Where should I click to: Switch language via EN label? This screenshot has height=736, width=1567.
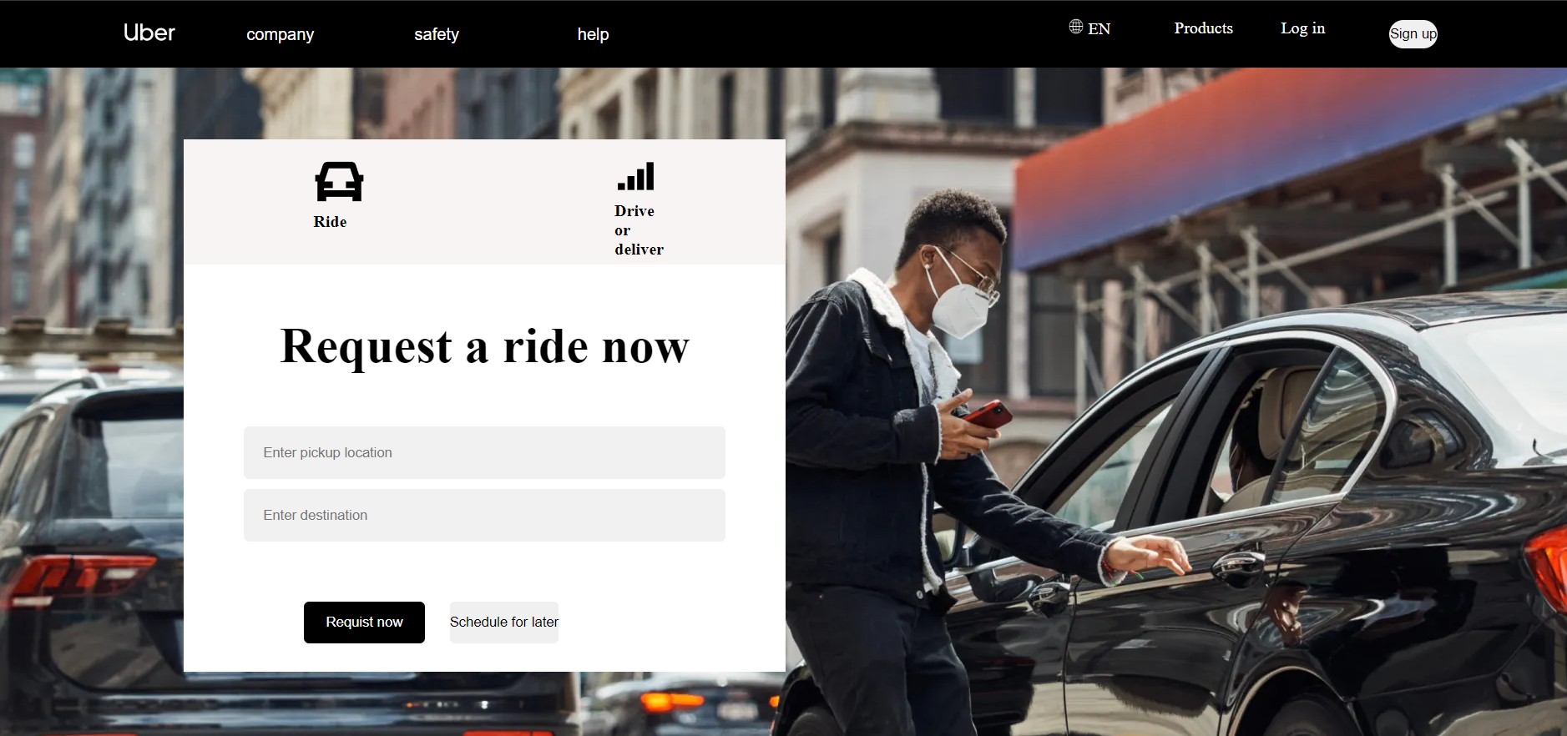(x=1099, y=28)
